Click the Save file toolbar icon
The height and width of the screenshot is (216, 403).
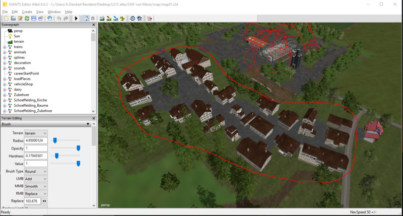33,18
